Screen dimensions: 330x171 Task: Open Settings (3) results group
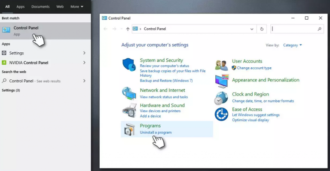pos(11,90)
